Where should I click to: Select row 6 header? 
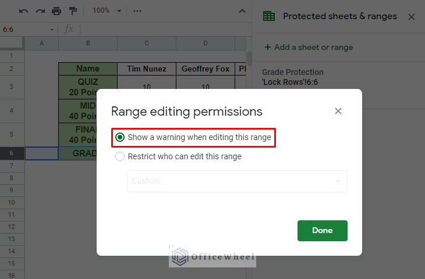[x=11, y=153]
